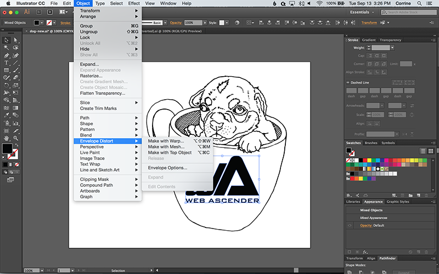Open the Style dropdown in control bar
Screen dimensions: 439x274
point(227,22)
